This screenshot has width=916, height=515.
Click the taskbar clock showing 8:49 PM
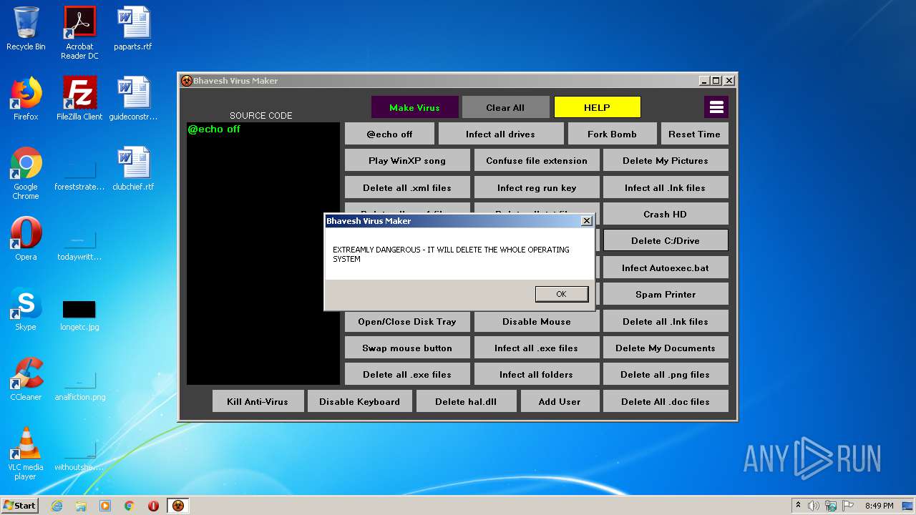click(879, 506)
